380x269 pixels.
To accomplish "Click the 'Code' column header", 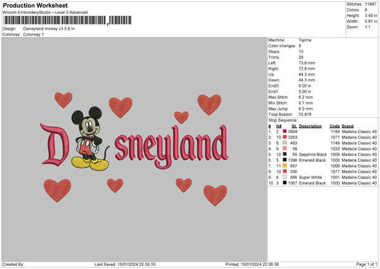I will pos(334,126).
